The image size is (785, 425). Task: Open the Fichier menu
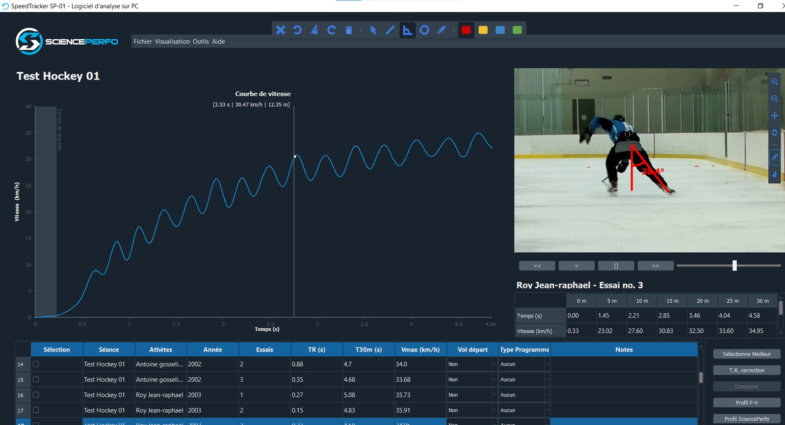143,42
